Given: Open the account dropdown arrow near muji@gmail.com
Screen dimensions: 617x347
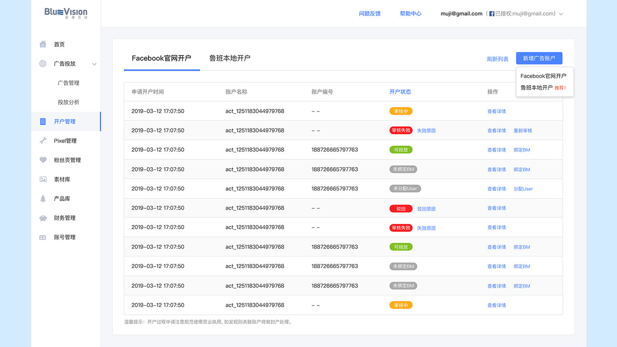Looking at the screenshot, I should [x=561, y=14].
